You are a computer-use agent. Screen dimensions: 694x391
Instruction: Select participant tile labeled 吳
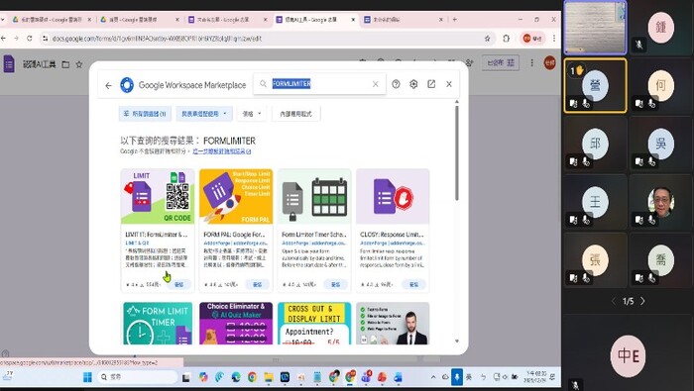pyautogui.click(x=661, y=144)
